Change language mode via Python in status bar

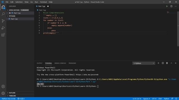[x=166, y=99]
